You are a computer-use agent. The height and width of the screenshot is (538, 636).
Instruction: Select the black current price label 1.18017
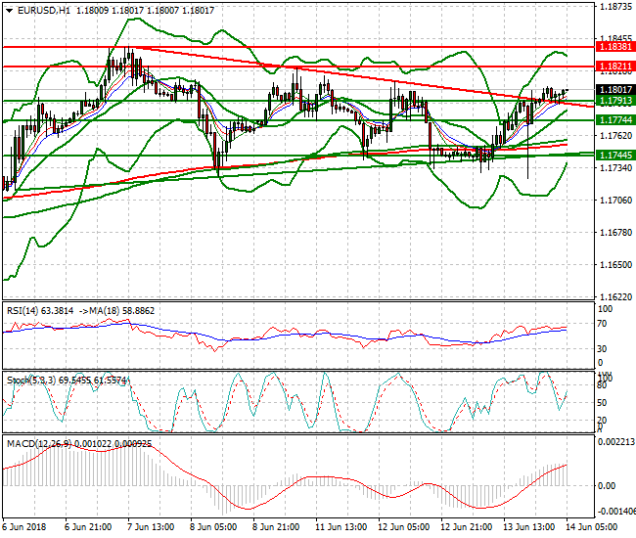click(615, 90)
